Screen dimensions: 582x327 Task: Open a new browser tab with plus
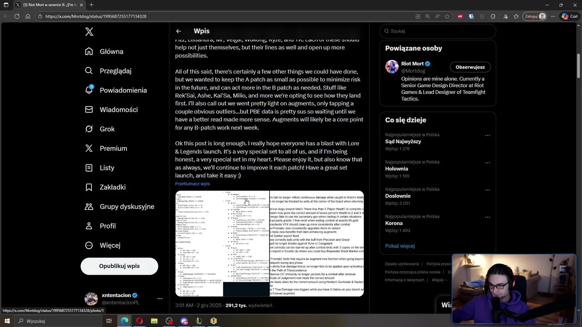coord(91,5)
